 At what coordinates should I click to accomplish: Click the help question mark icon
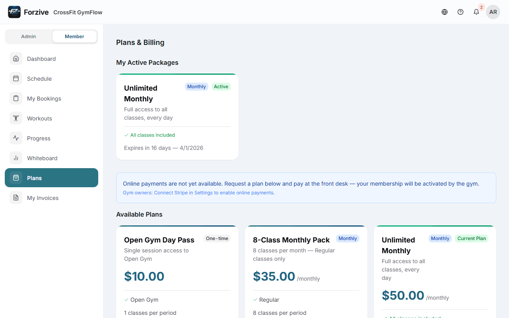pos(460,12)
